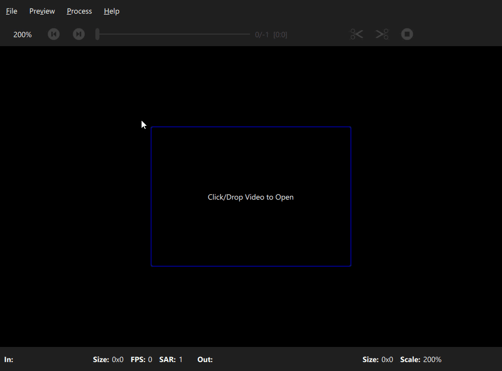This screenshot has width=502, height=371.
Task: Click the 'Out:' label in status bar
Action: point(205,359)
